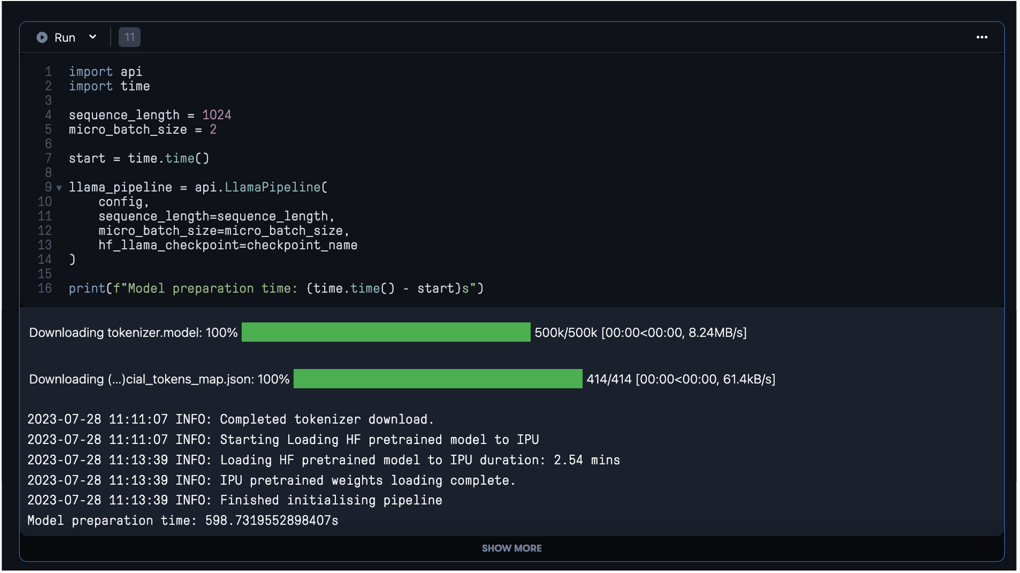Expand the Run dropdown arrow

tap(93, 37)
